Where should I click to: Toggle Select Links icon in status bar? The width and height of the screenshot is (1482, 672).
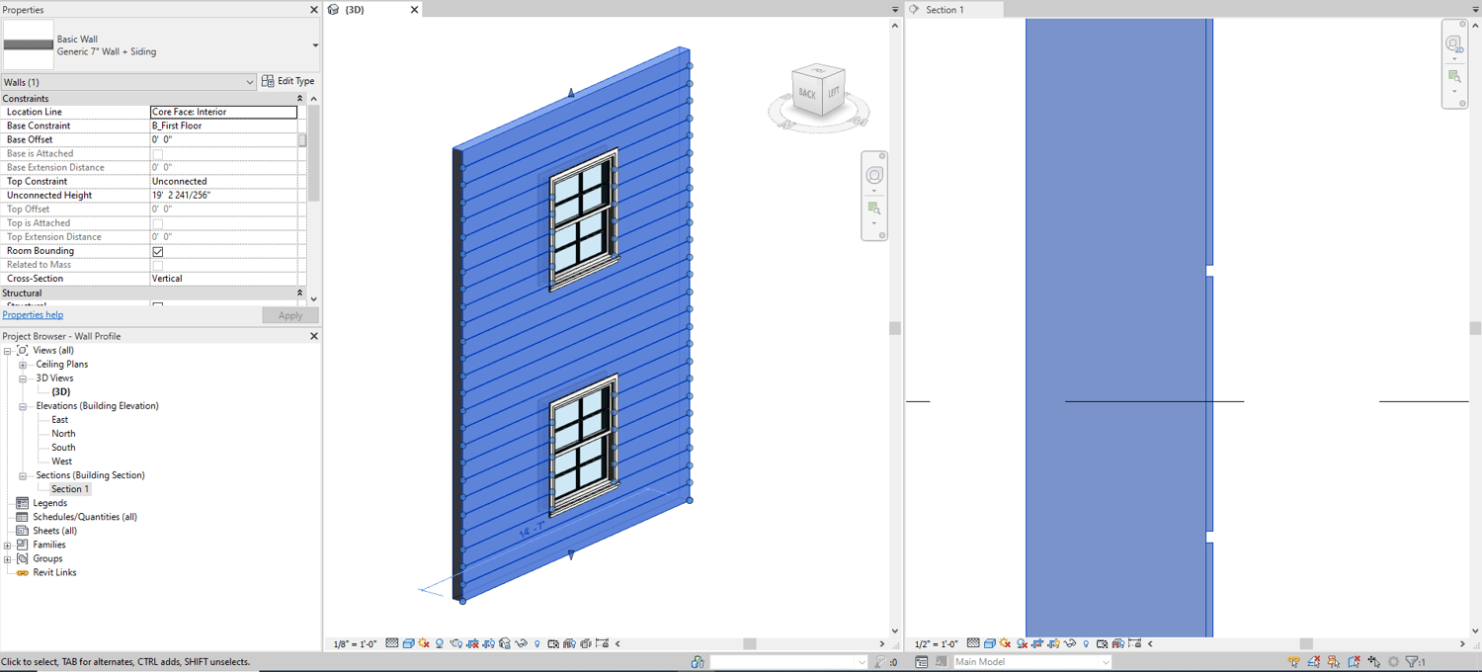[1293, 661]
